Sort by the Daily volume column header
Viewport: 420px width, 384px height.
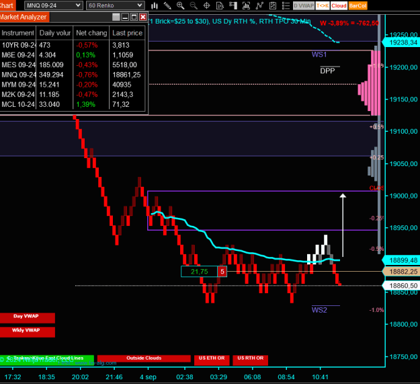point(54,33)
